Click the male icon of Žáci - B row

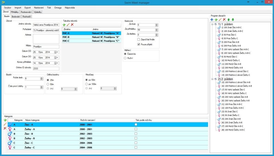10,134
